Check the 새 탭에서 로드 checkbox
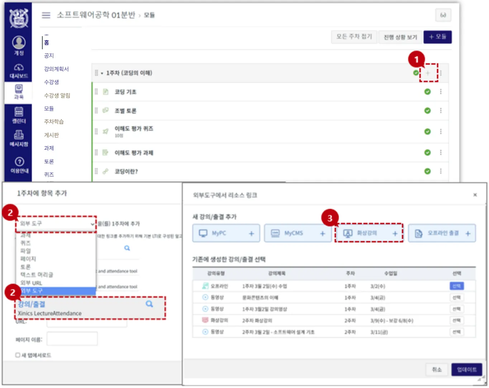Viewport: 489px width, 388px height. click(18, 355)
